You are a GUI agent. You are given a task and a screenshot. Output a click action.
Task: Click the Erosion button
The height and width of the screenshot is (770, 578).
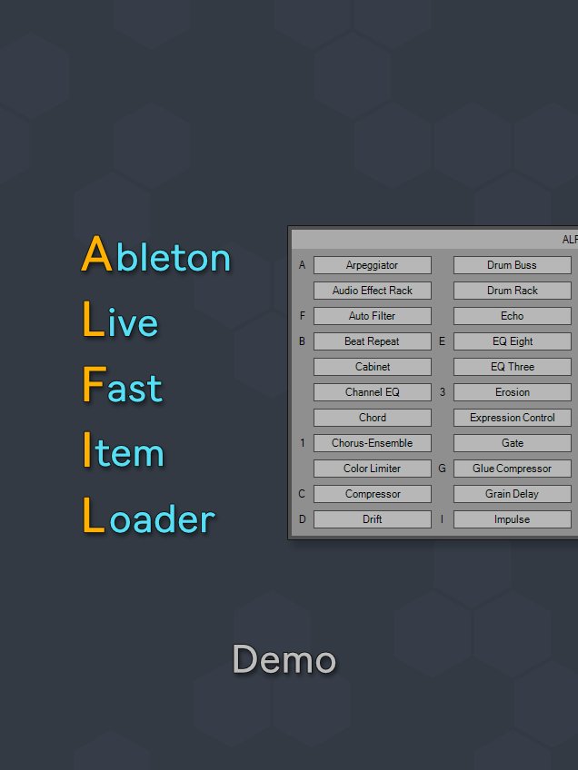513,392
